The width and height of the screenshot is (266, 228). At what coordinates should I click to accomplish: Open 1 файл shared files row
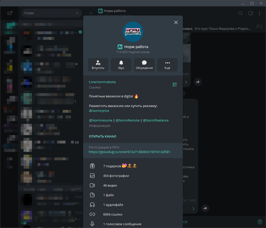point(133,195)
